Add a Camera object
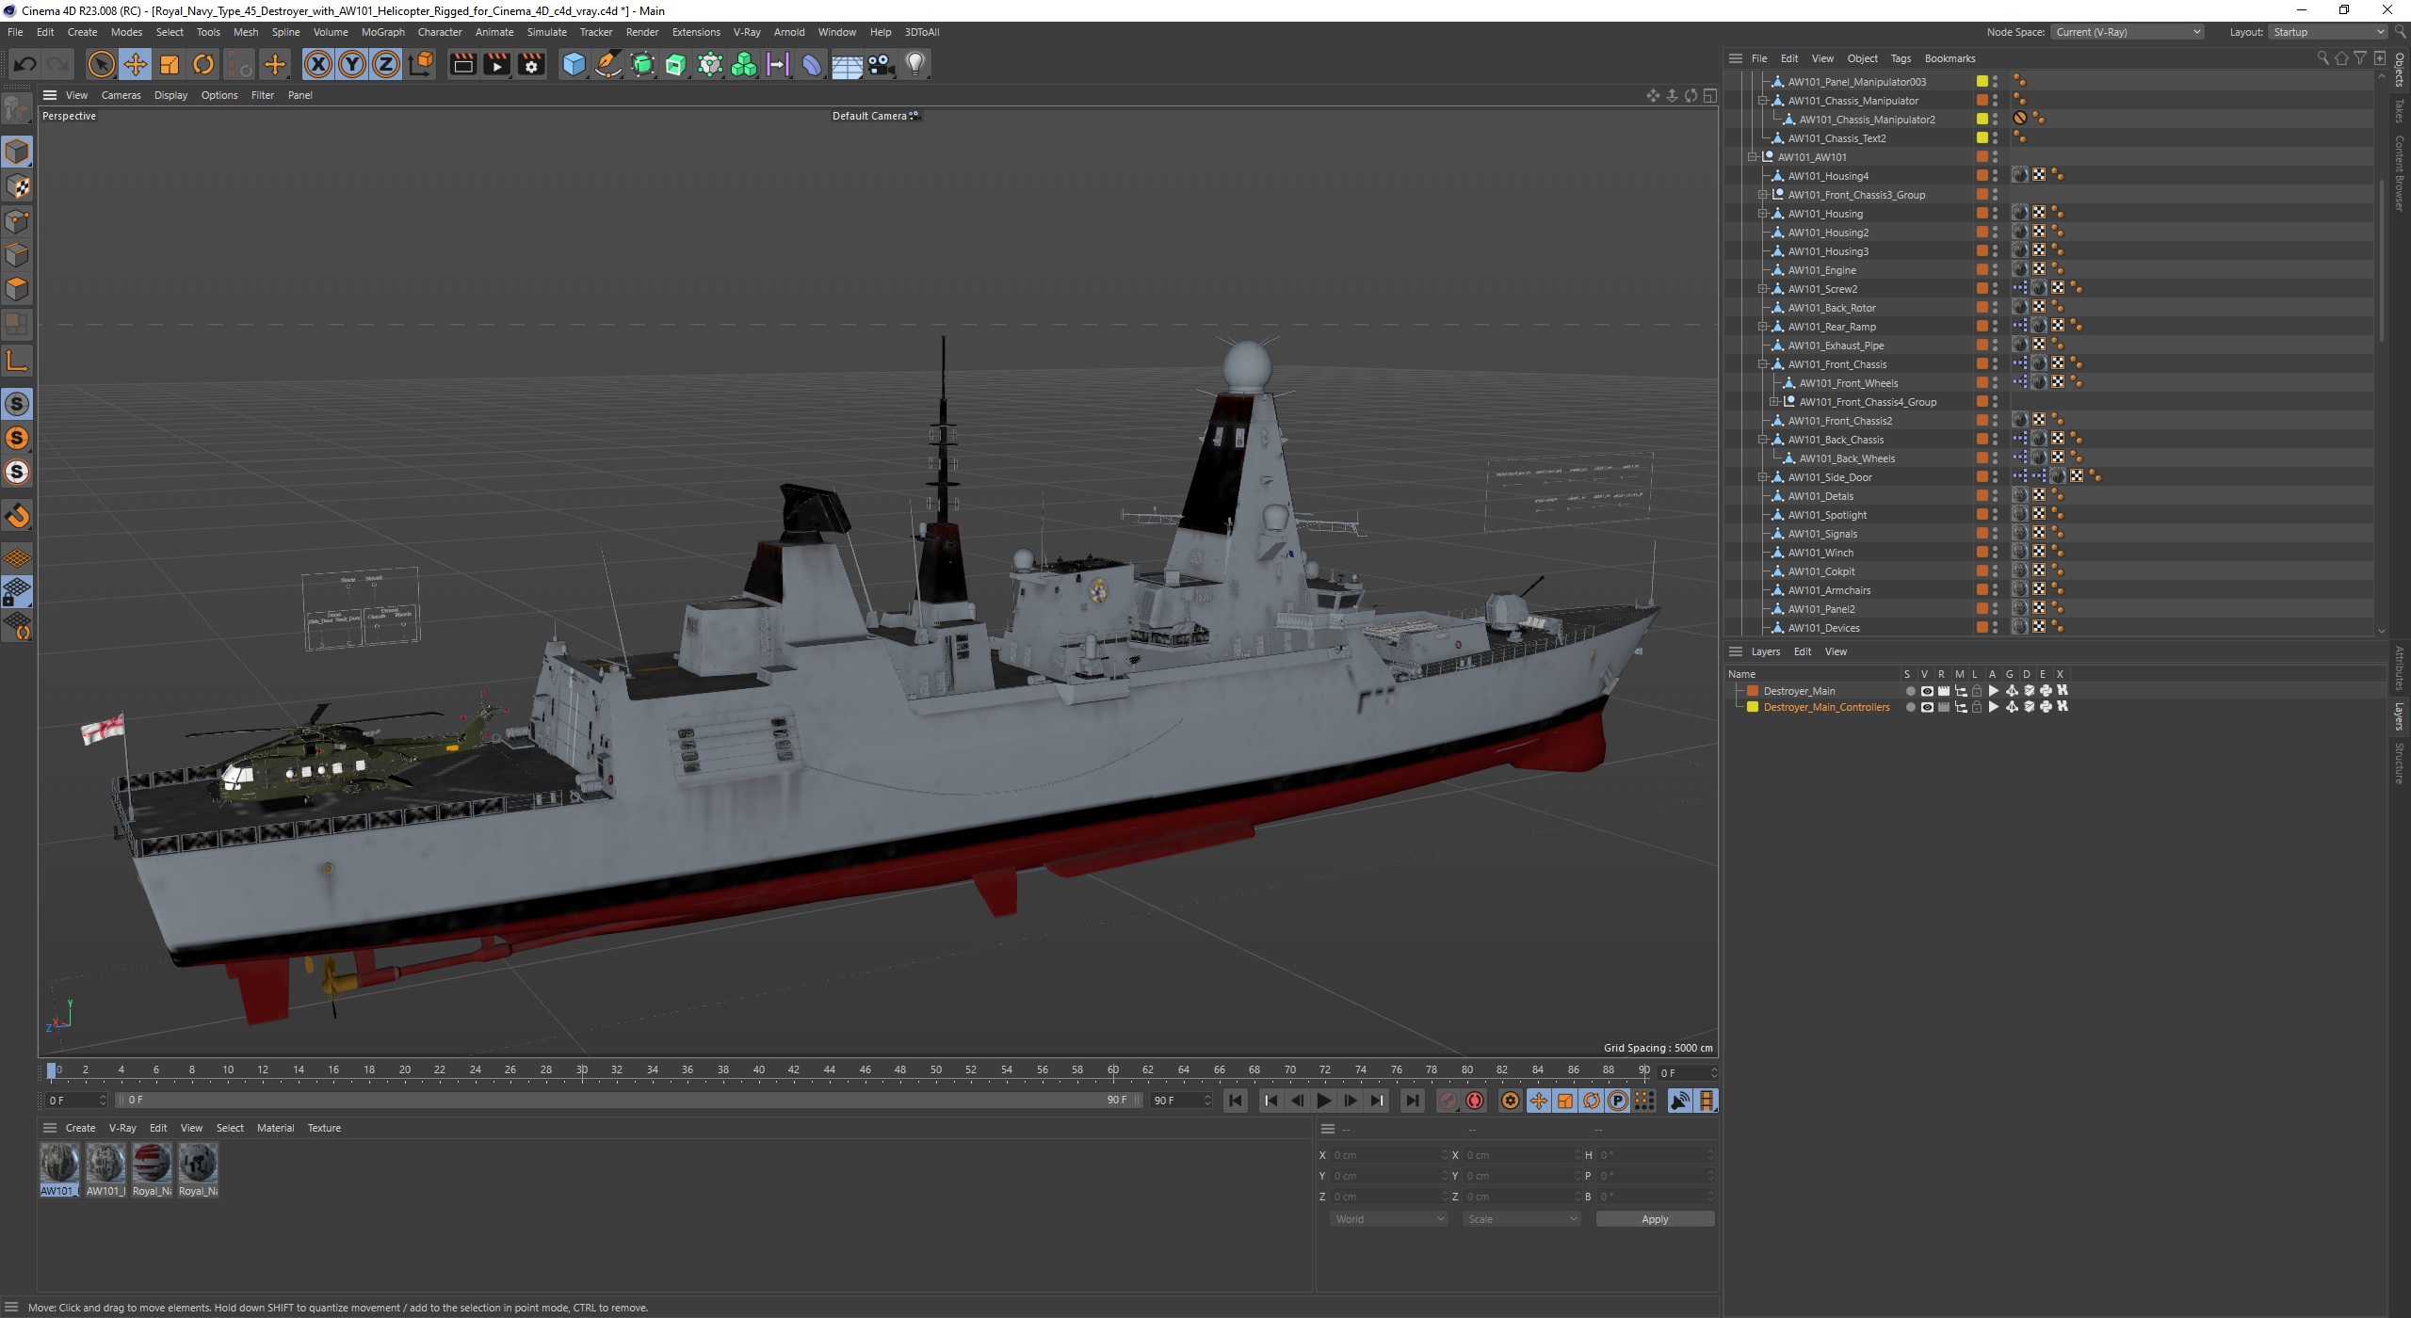The height and width of the screenshot is (1318, 2411). point(881,64)
